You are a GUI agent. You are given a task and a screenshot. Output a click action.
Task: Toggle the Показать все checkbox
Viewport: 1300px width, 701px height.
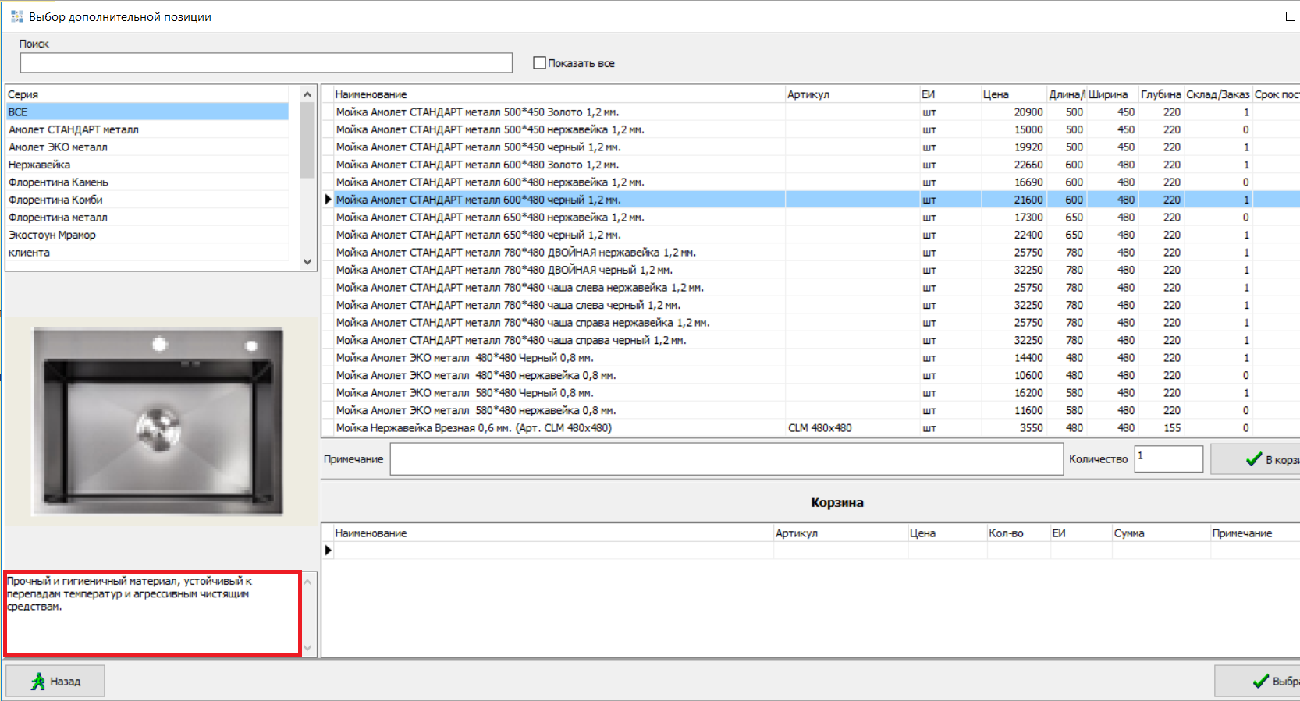pos(539,63)
